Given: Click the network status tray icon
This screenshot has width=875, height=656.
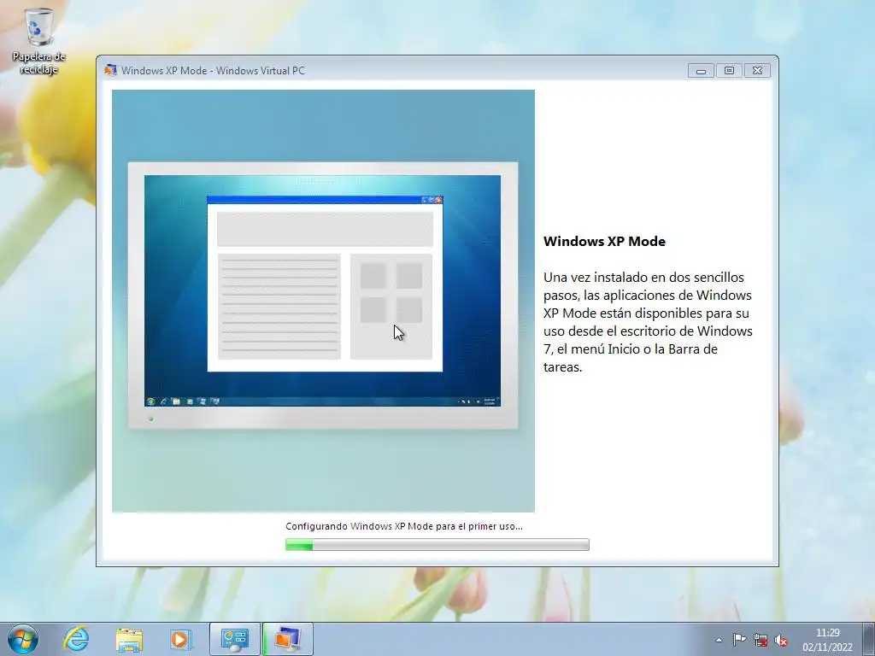Looking at the screenshot, I should coord(760,640).
